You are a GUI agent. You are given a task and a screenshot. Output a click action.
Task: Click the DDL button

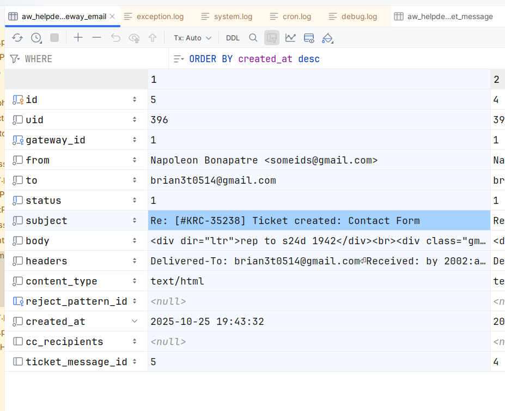click(x=233, y=38)
